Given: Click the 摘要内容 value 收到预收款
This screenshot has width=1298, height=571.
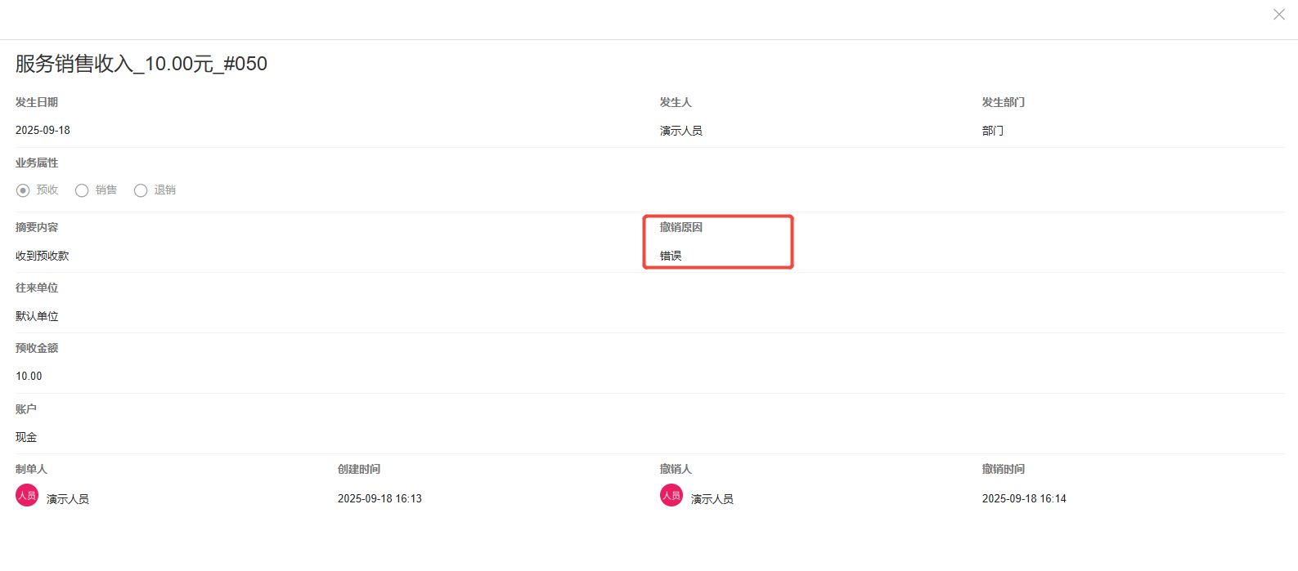Looking at the screenshot, I should pos(42,256).
